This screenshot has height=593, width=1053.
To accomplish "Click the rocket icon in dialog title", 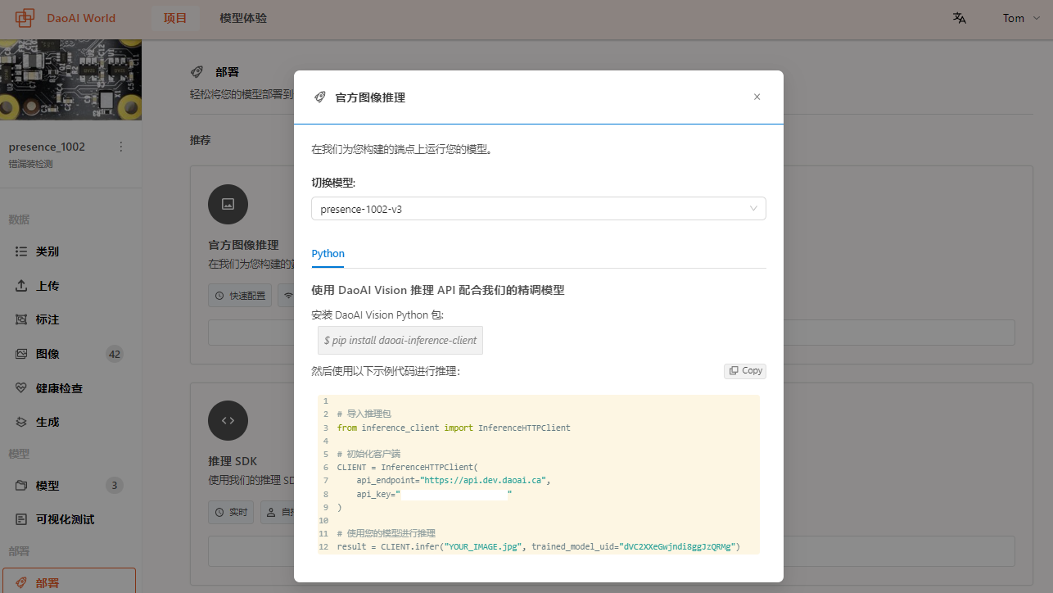I will [x=320, y=97].
